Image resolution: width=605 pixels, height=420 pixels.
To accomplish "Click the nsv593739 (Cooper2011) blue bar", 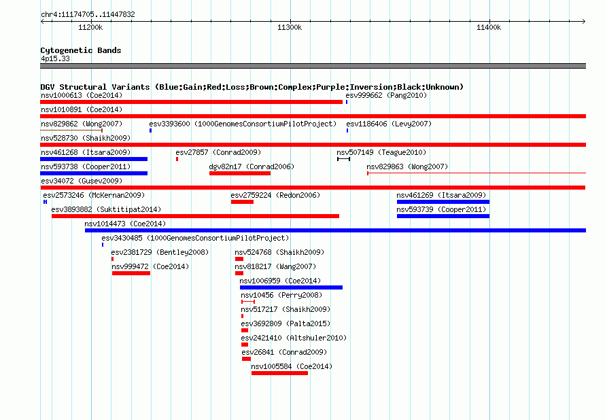I will click(443, 216).
